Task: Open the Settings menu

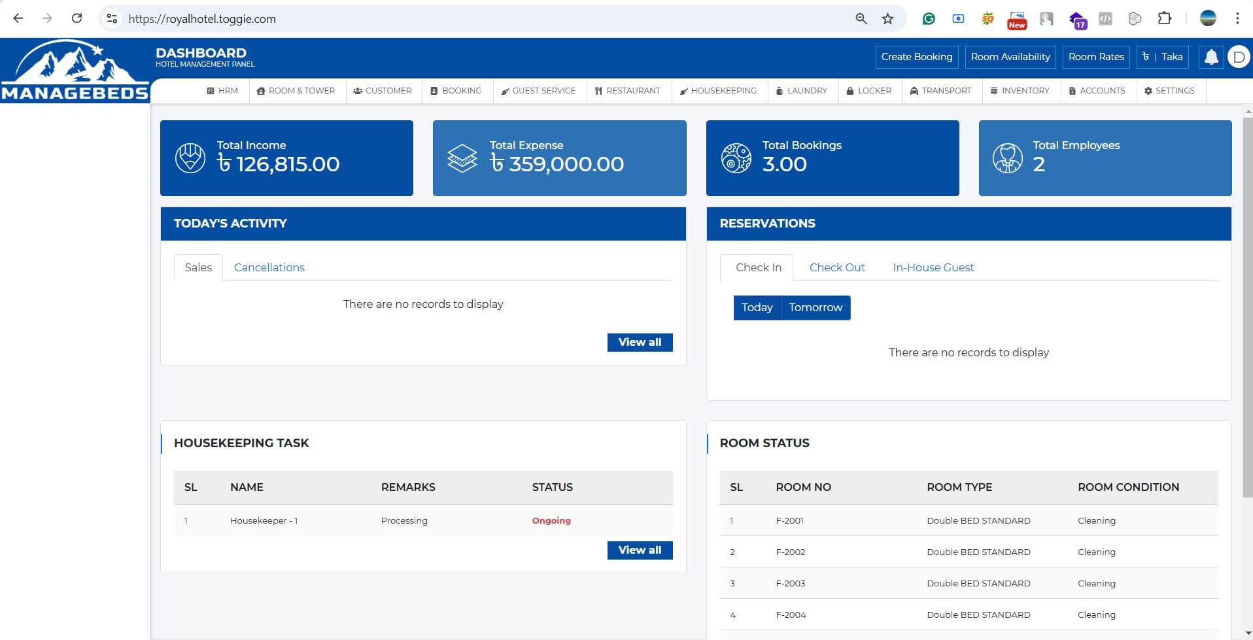Action: [x=1169, y=91]
